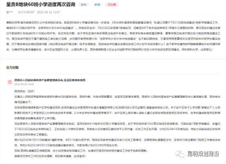226x164 pixels.
Task: Click the greeting line 网民同志:您好!
Action: tap(24, 91)
